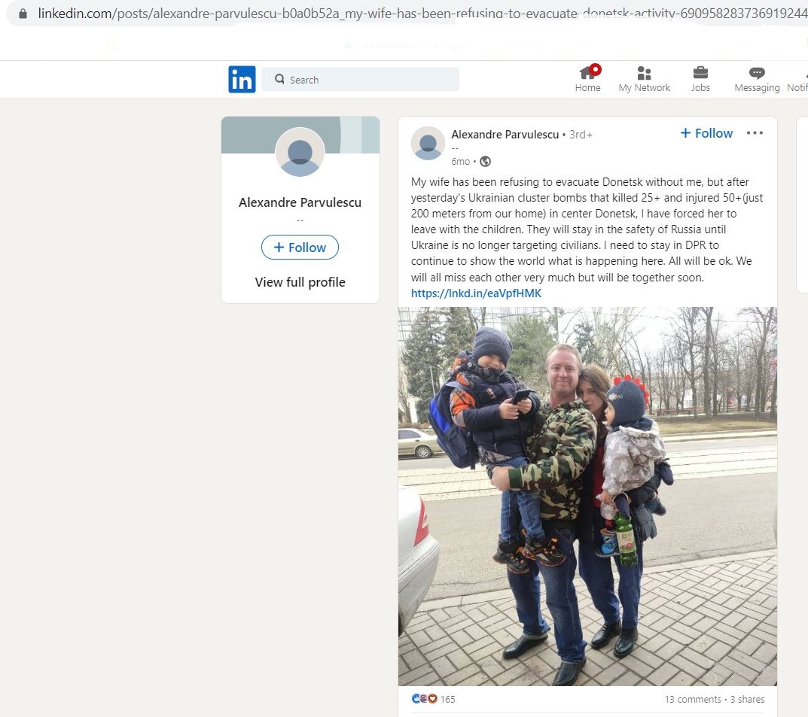Show the 13 comments

[x=693, y=699]
